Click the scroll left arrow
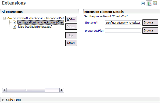 pos(4,90)
